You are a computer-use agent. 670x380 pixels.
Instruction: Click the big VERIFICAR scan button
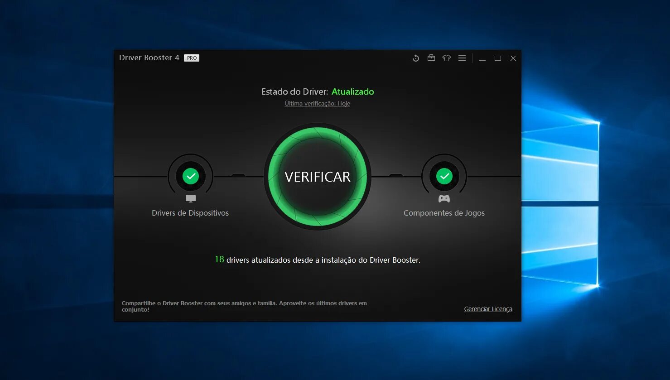(318, 177)
